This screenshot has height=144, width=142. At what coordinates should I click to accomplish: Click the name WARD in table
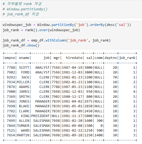point(25,131)
